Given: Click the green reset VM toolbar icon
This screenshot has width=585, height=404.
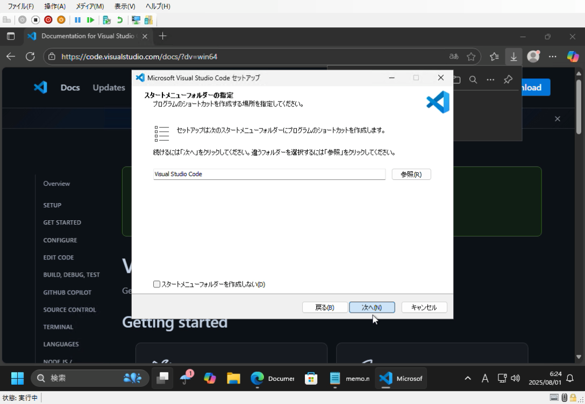Looking at the screenshot, I should click(90, 20).
